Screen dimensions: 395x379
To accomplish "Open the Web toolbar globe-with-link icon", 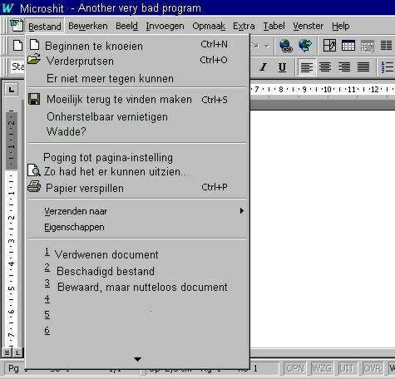I will [x=286, y=46].
